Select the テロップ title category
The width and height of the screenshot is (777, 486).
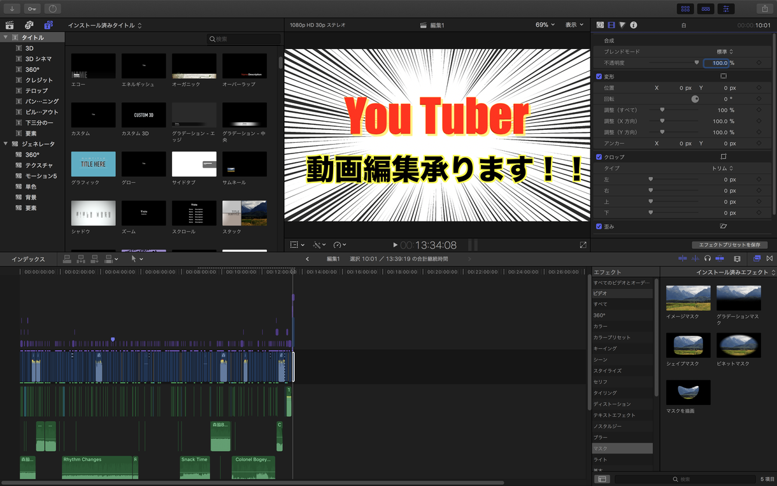point(36,90)
